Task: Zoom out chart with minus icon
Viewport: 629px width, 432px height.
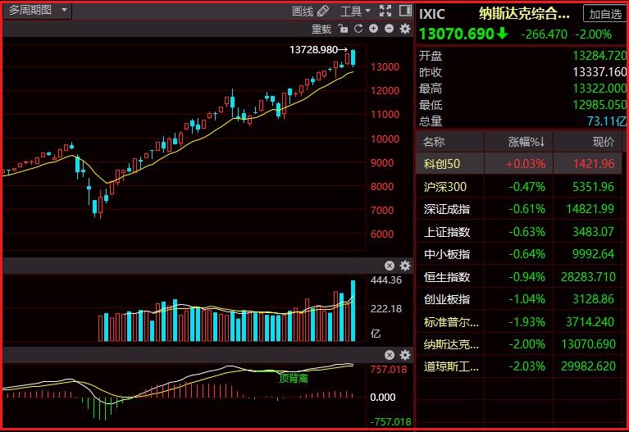Action: 389,29
